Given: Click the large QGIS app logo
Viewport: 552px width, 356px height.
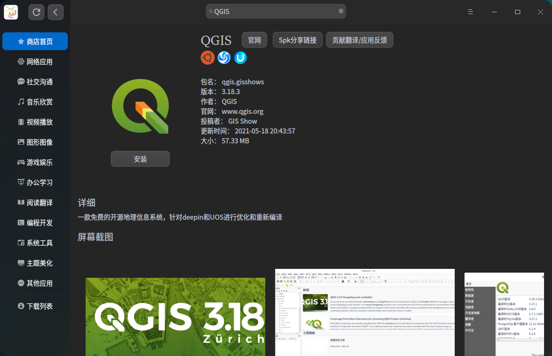Looking at the screenshot, I should click(x=140, y=106).
